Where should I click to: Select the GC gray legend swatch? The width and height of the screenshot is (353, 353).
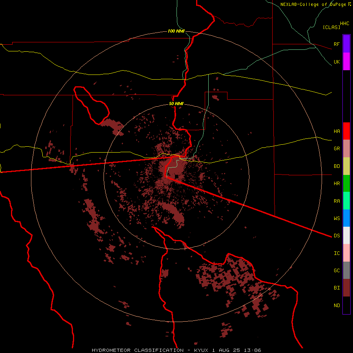(x=346, y=270)
